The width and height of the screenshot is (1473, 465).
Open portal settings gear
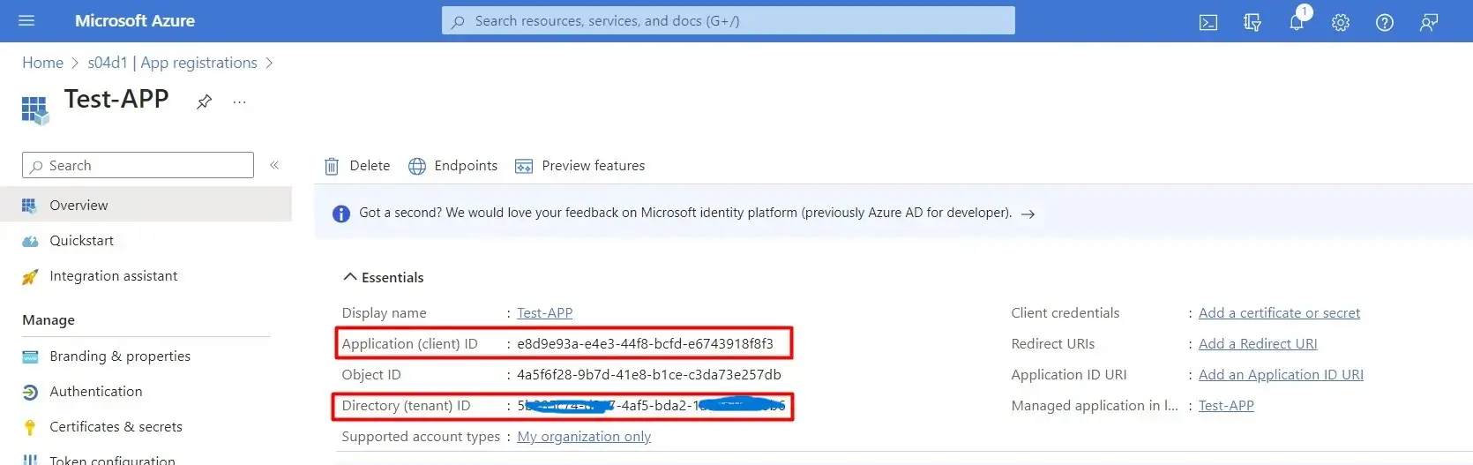(1341, 22)
